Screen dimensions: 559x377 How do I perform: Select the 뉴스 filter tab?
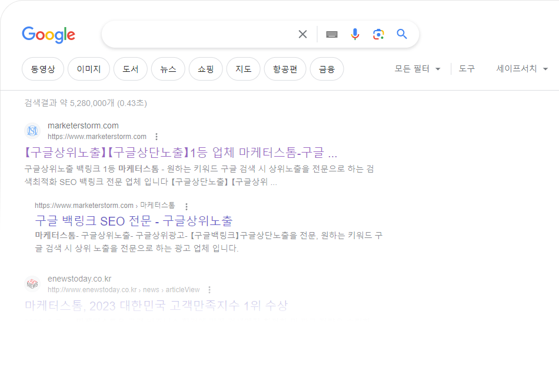coord(168,69)
